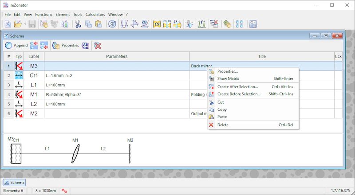Image resolution: width=355 pixels, height=195 pixels.
Task: Click the scissors Cut icon in main toolbar
Action: click(78, 24)
